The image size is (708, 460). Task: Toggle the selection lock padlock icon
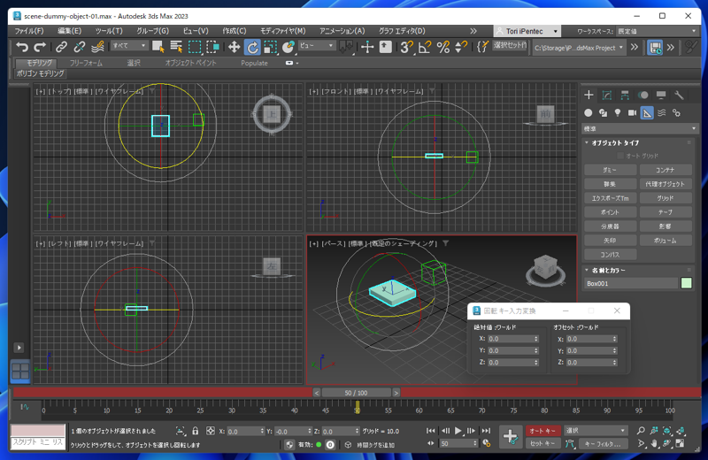pos(195,431)
